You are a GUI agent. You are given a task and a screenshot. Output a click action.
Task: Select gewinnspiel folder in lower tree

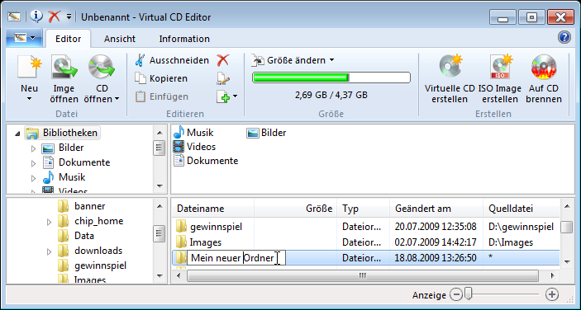[x=93, y=265]
